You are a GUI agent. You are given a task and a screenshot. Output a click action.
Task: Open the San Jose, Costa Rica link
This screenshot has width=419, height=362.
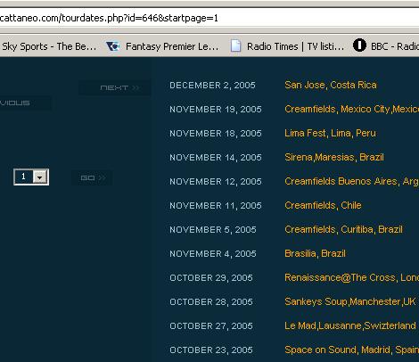331,85
